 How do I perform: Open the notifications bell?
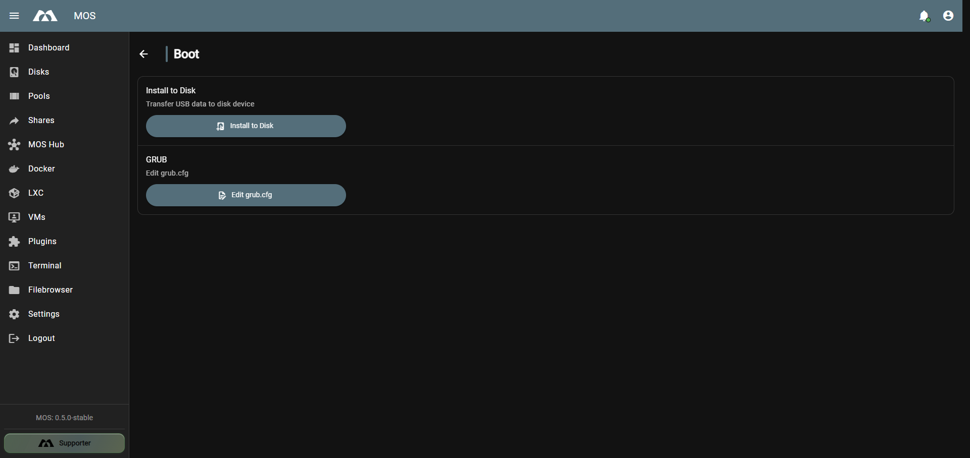[924, 16]
